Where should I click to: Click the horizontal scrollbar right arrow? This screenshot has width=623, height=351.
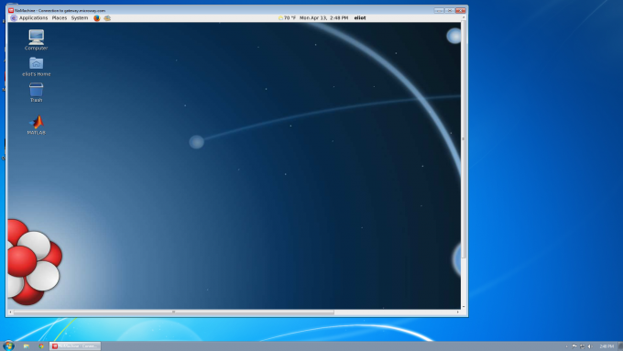(x=458, y=312)
